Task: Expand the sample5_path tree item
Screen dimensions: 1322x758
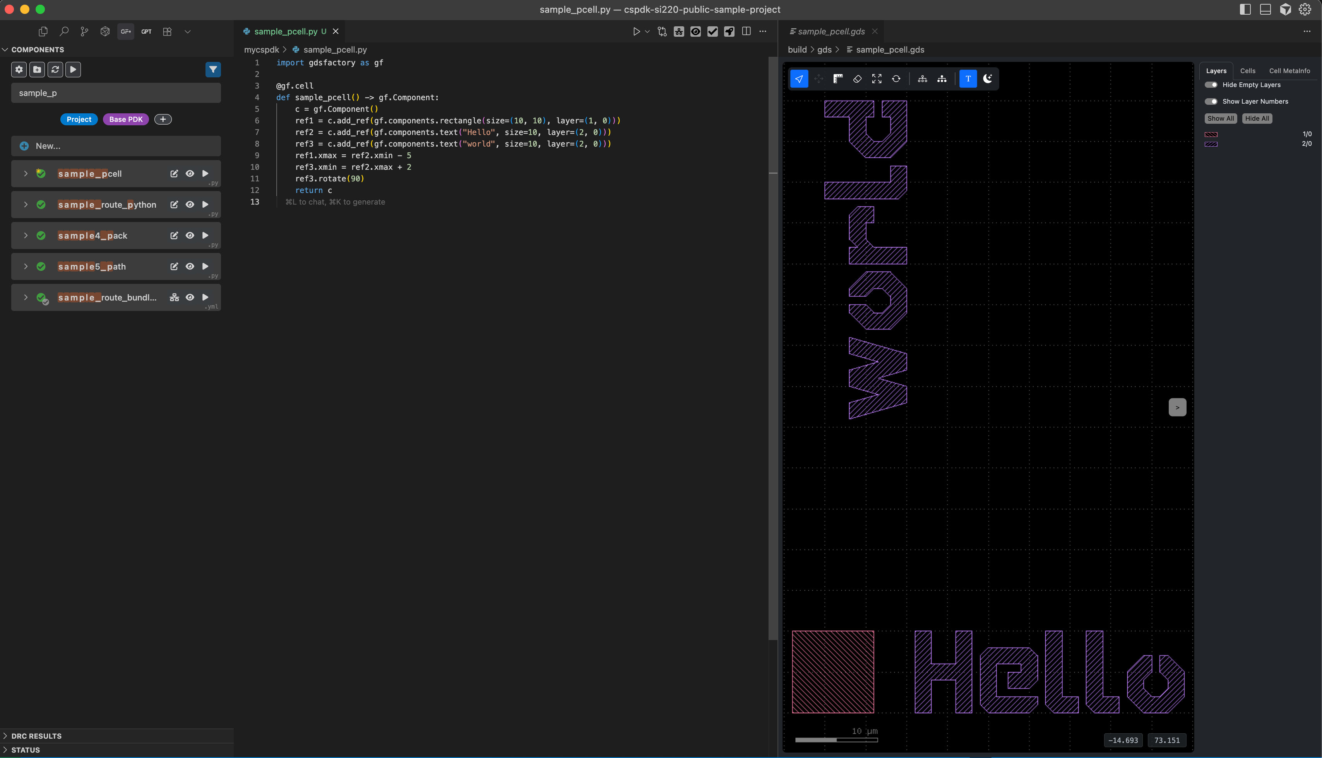Action: pyautogui.click(x=26, y=266)
